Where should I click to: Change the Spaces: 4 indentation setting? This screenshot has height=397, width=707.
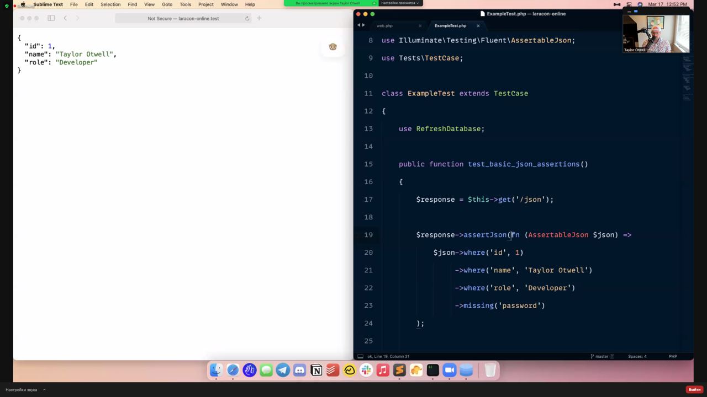637,356
